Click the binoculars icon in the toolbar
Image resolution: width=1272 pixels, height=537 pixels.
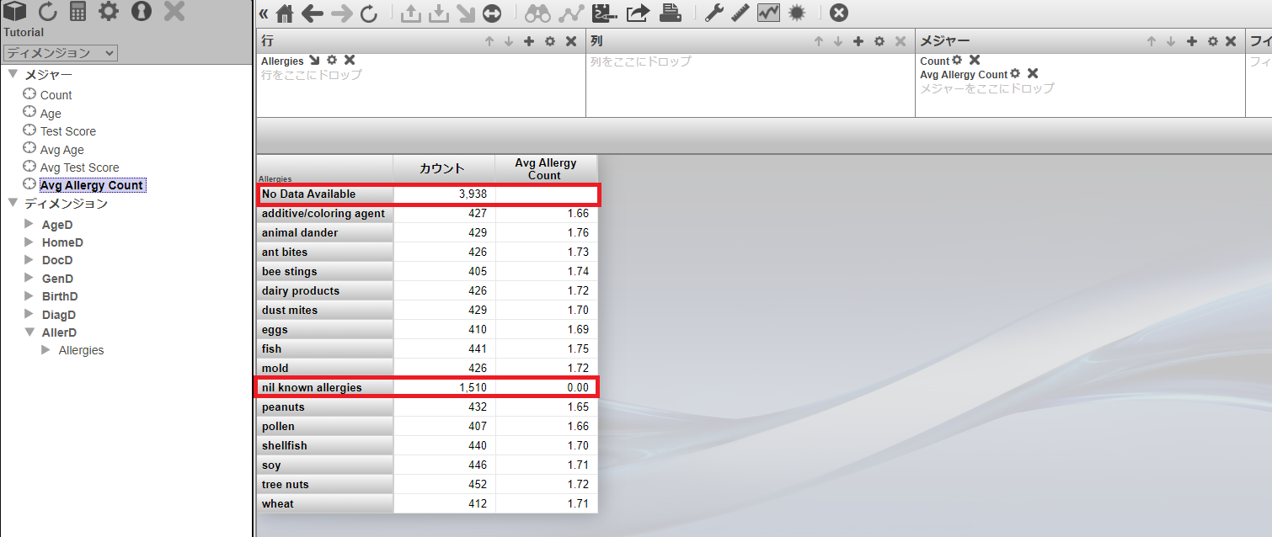[x=537, y=13]
